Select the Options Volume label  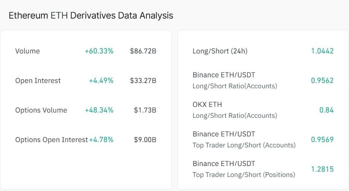41,110
